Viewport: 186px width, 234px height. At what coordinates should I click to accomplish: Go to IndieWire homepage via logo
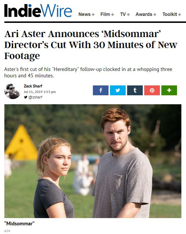point(38,11)
